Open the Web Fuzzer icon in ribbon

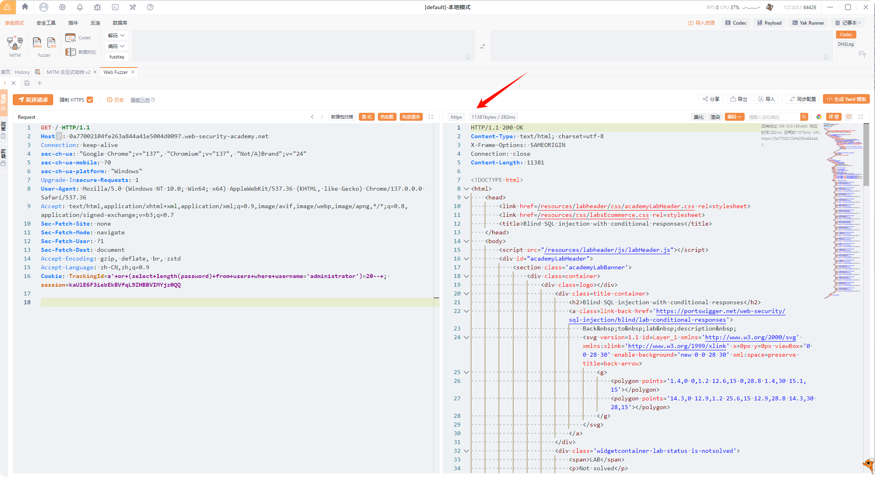pyautogui.click(x=37, y=42)
